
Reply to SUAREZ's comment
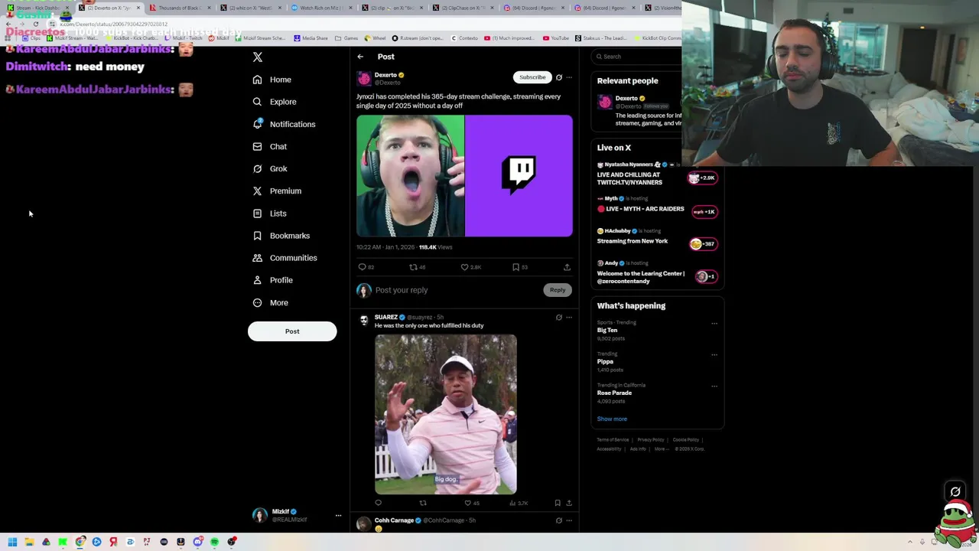378,503
